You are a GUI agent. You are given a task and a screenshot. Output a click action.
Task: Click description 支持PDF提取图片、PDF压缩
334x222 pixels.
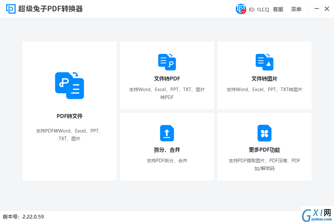click(264, 164)
